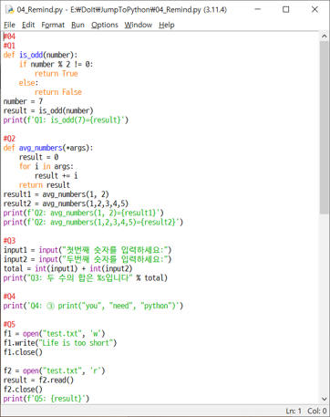Open the Run menu

point(77,25)
